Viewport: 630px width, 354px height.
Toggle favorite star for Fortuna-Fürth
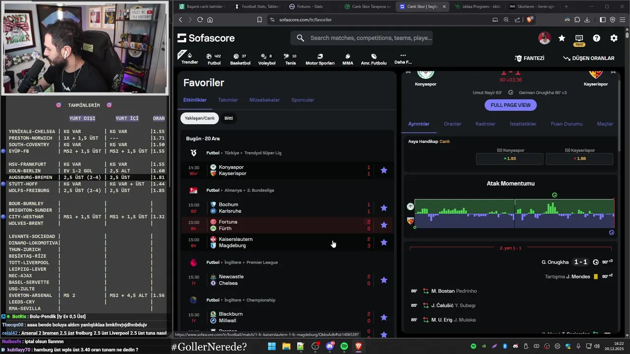[384, 225]
